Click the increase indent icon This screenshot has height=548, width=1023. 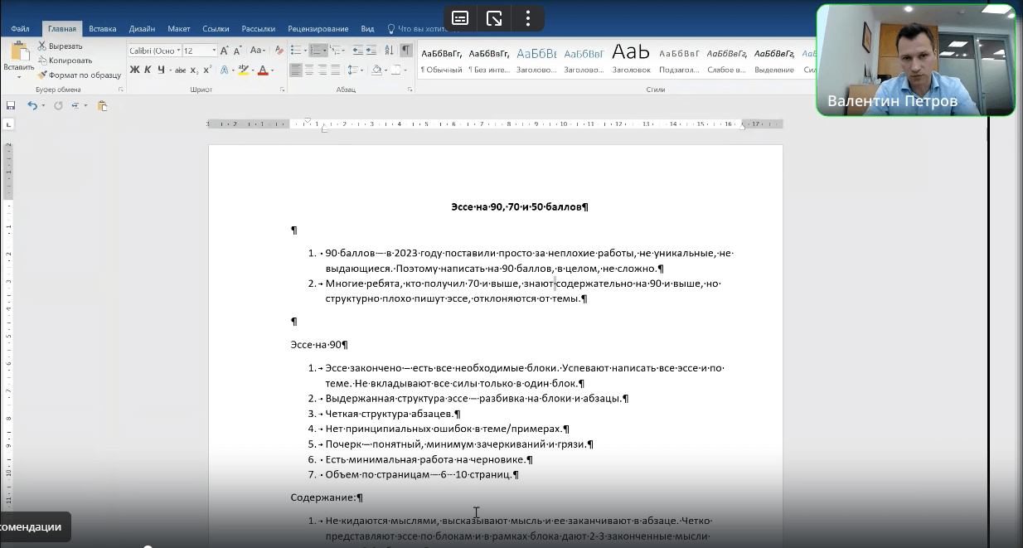point(373,51)
